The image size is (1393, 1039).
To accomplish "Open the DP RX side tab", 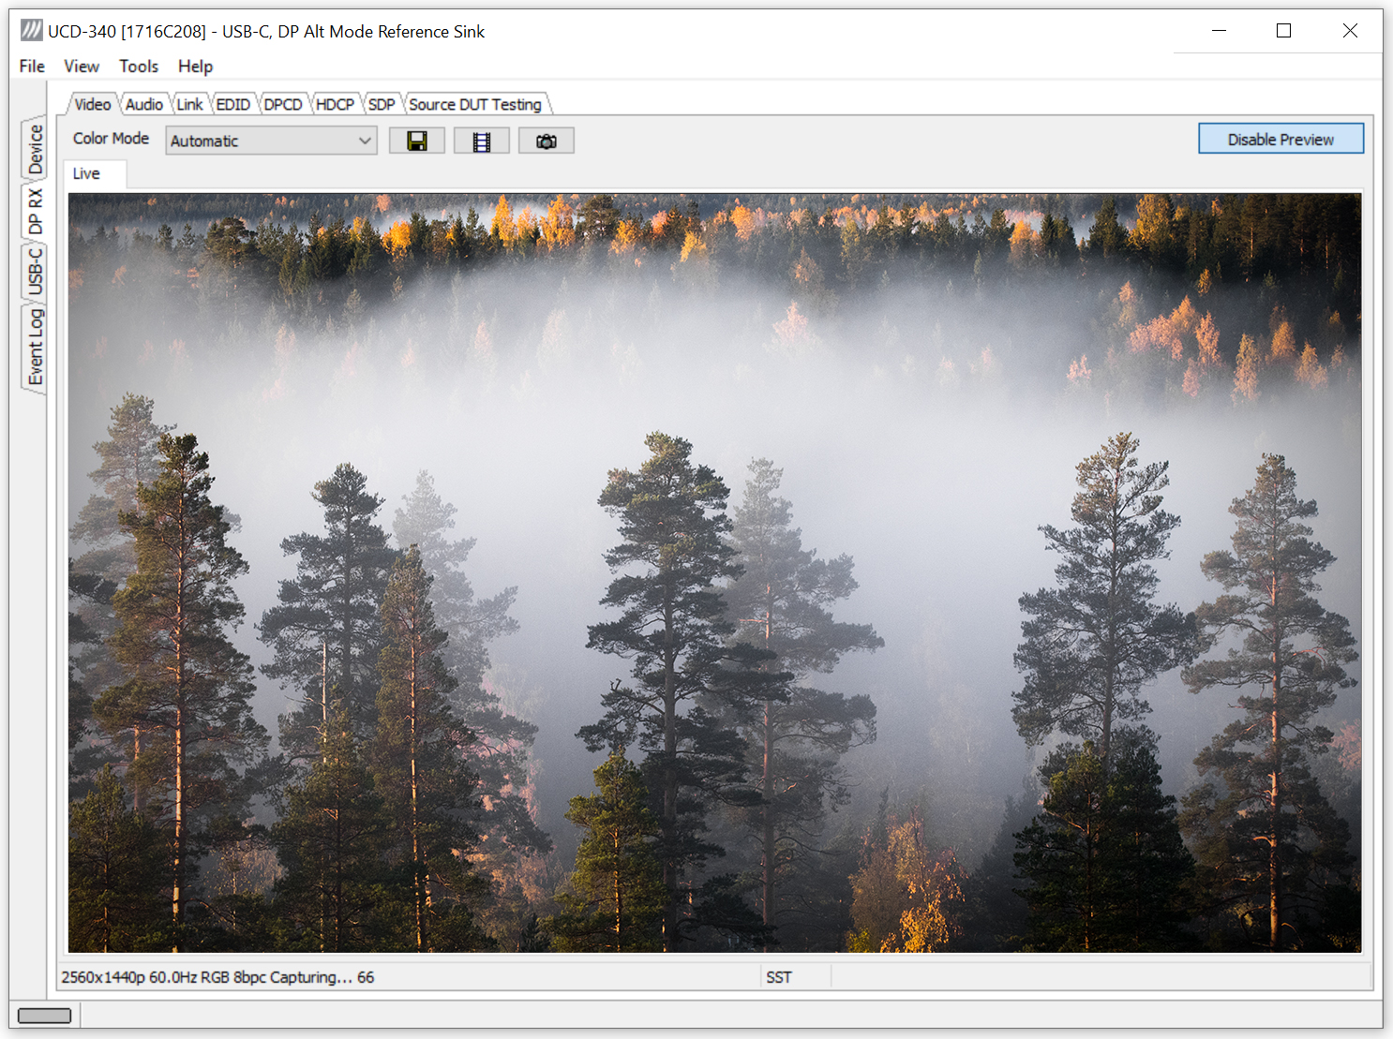I will click(35, 212).
